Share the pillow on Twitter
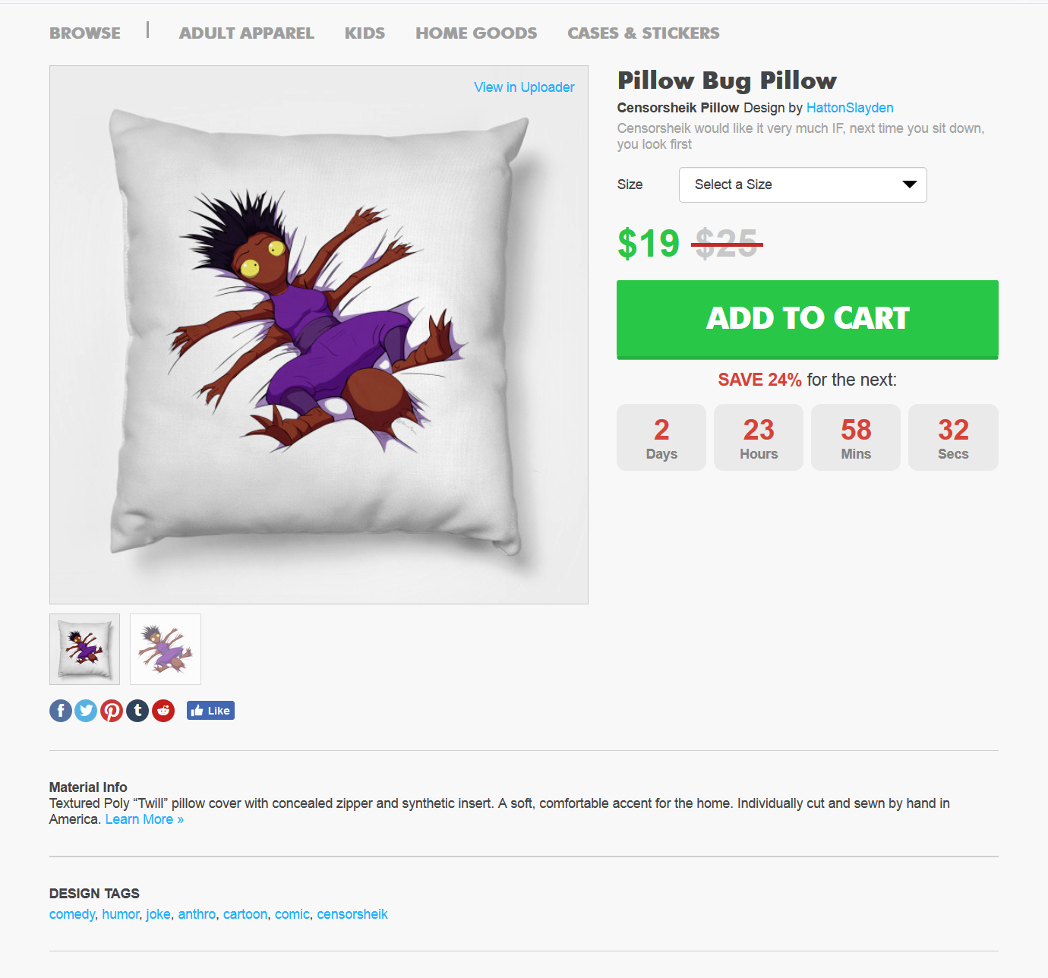1048x978 pixels. point(86,711)
